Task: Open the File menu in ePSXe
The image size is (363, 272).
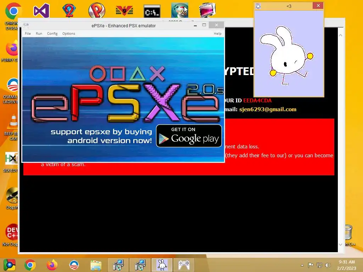Action: click(28, 34)
